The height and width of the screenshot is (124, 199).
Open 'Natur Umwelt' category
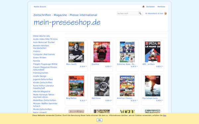40,112
